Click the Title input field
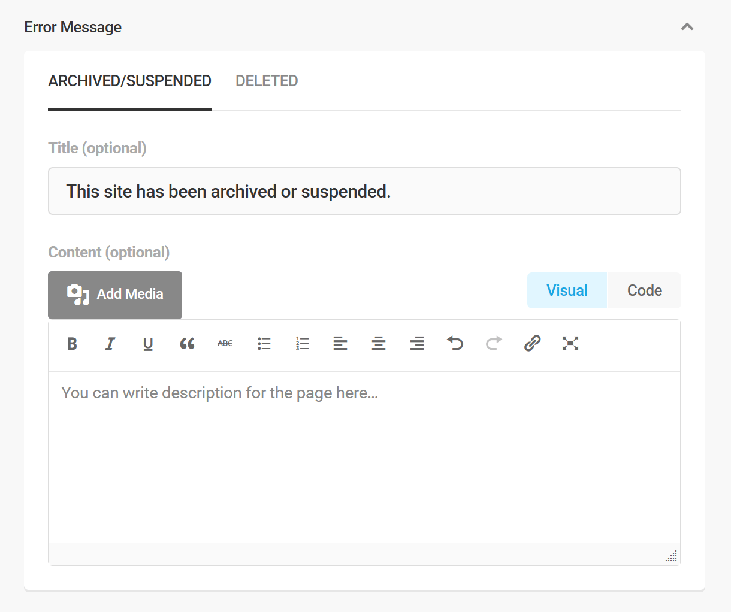 point(364,191)
